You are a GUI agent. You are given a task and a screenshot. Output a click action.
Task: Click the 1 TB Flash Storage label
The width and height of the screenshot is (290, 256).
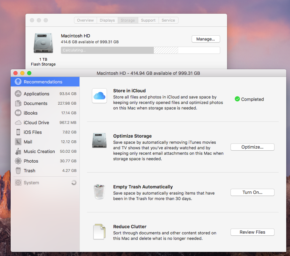[43, 62]
